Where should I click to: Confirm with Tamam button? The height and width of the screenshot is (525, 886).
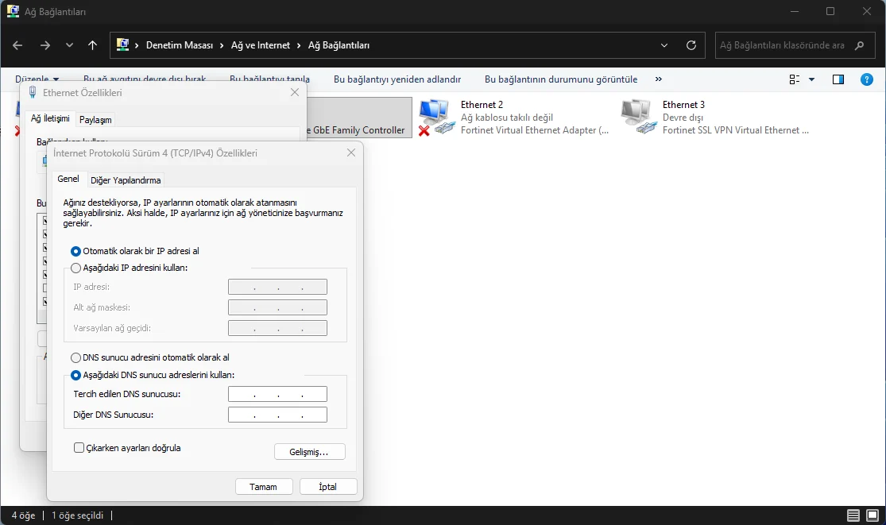tap(264, 487)
